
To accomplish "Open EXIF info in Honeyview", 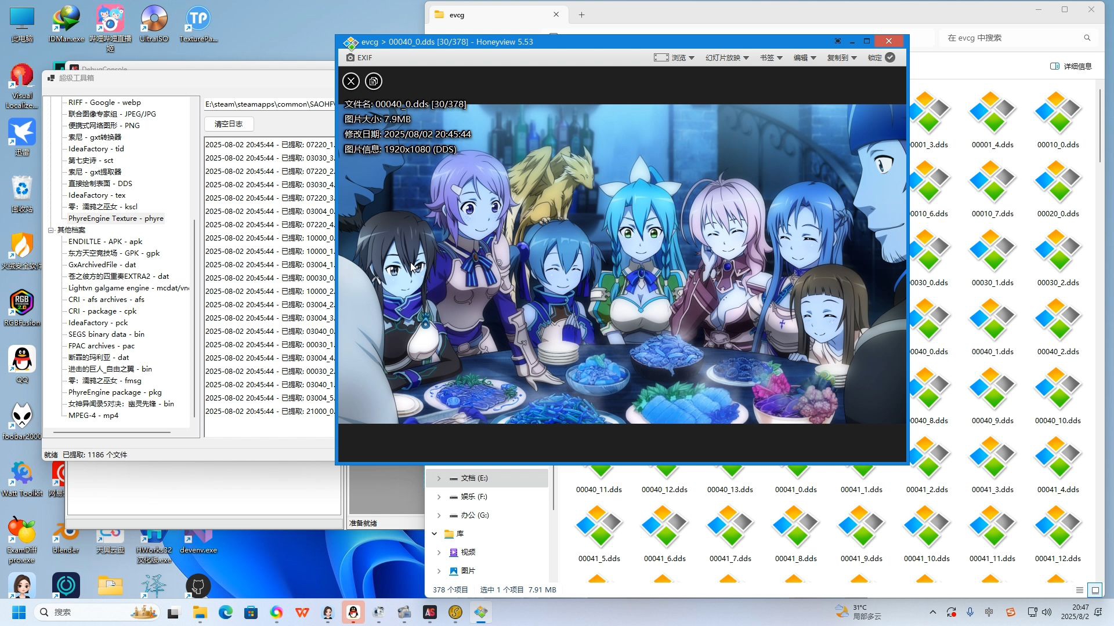I will pos(359,57).
